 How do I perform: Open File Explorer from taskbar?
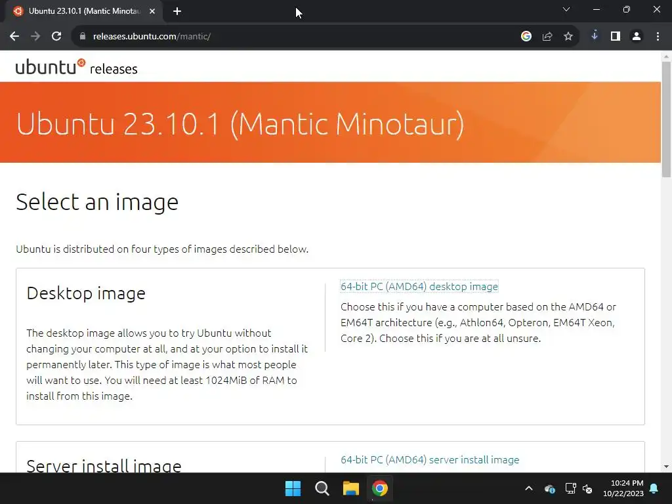(351, 488)
